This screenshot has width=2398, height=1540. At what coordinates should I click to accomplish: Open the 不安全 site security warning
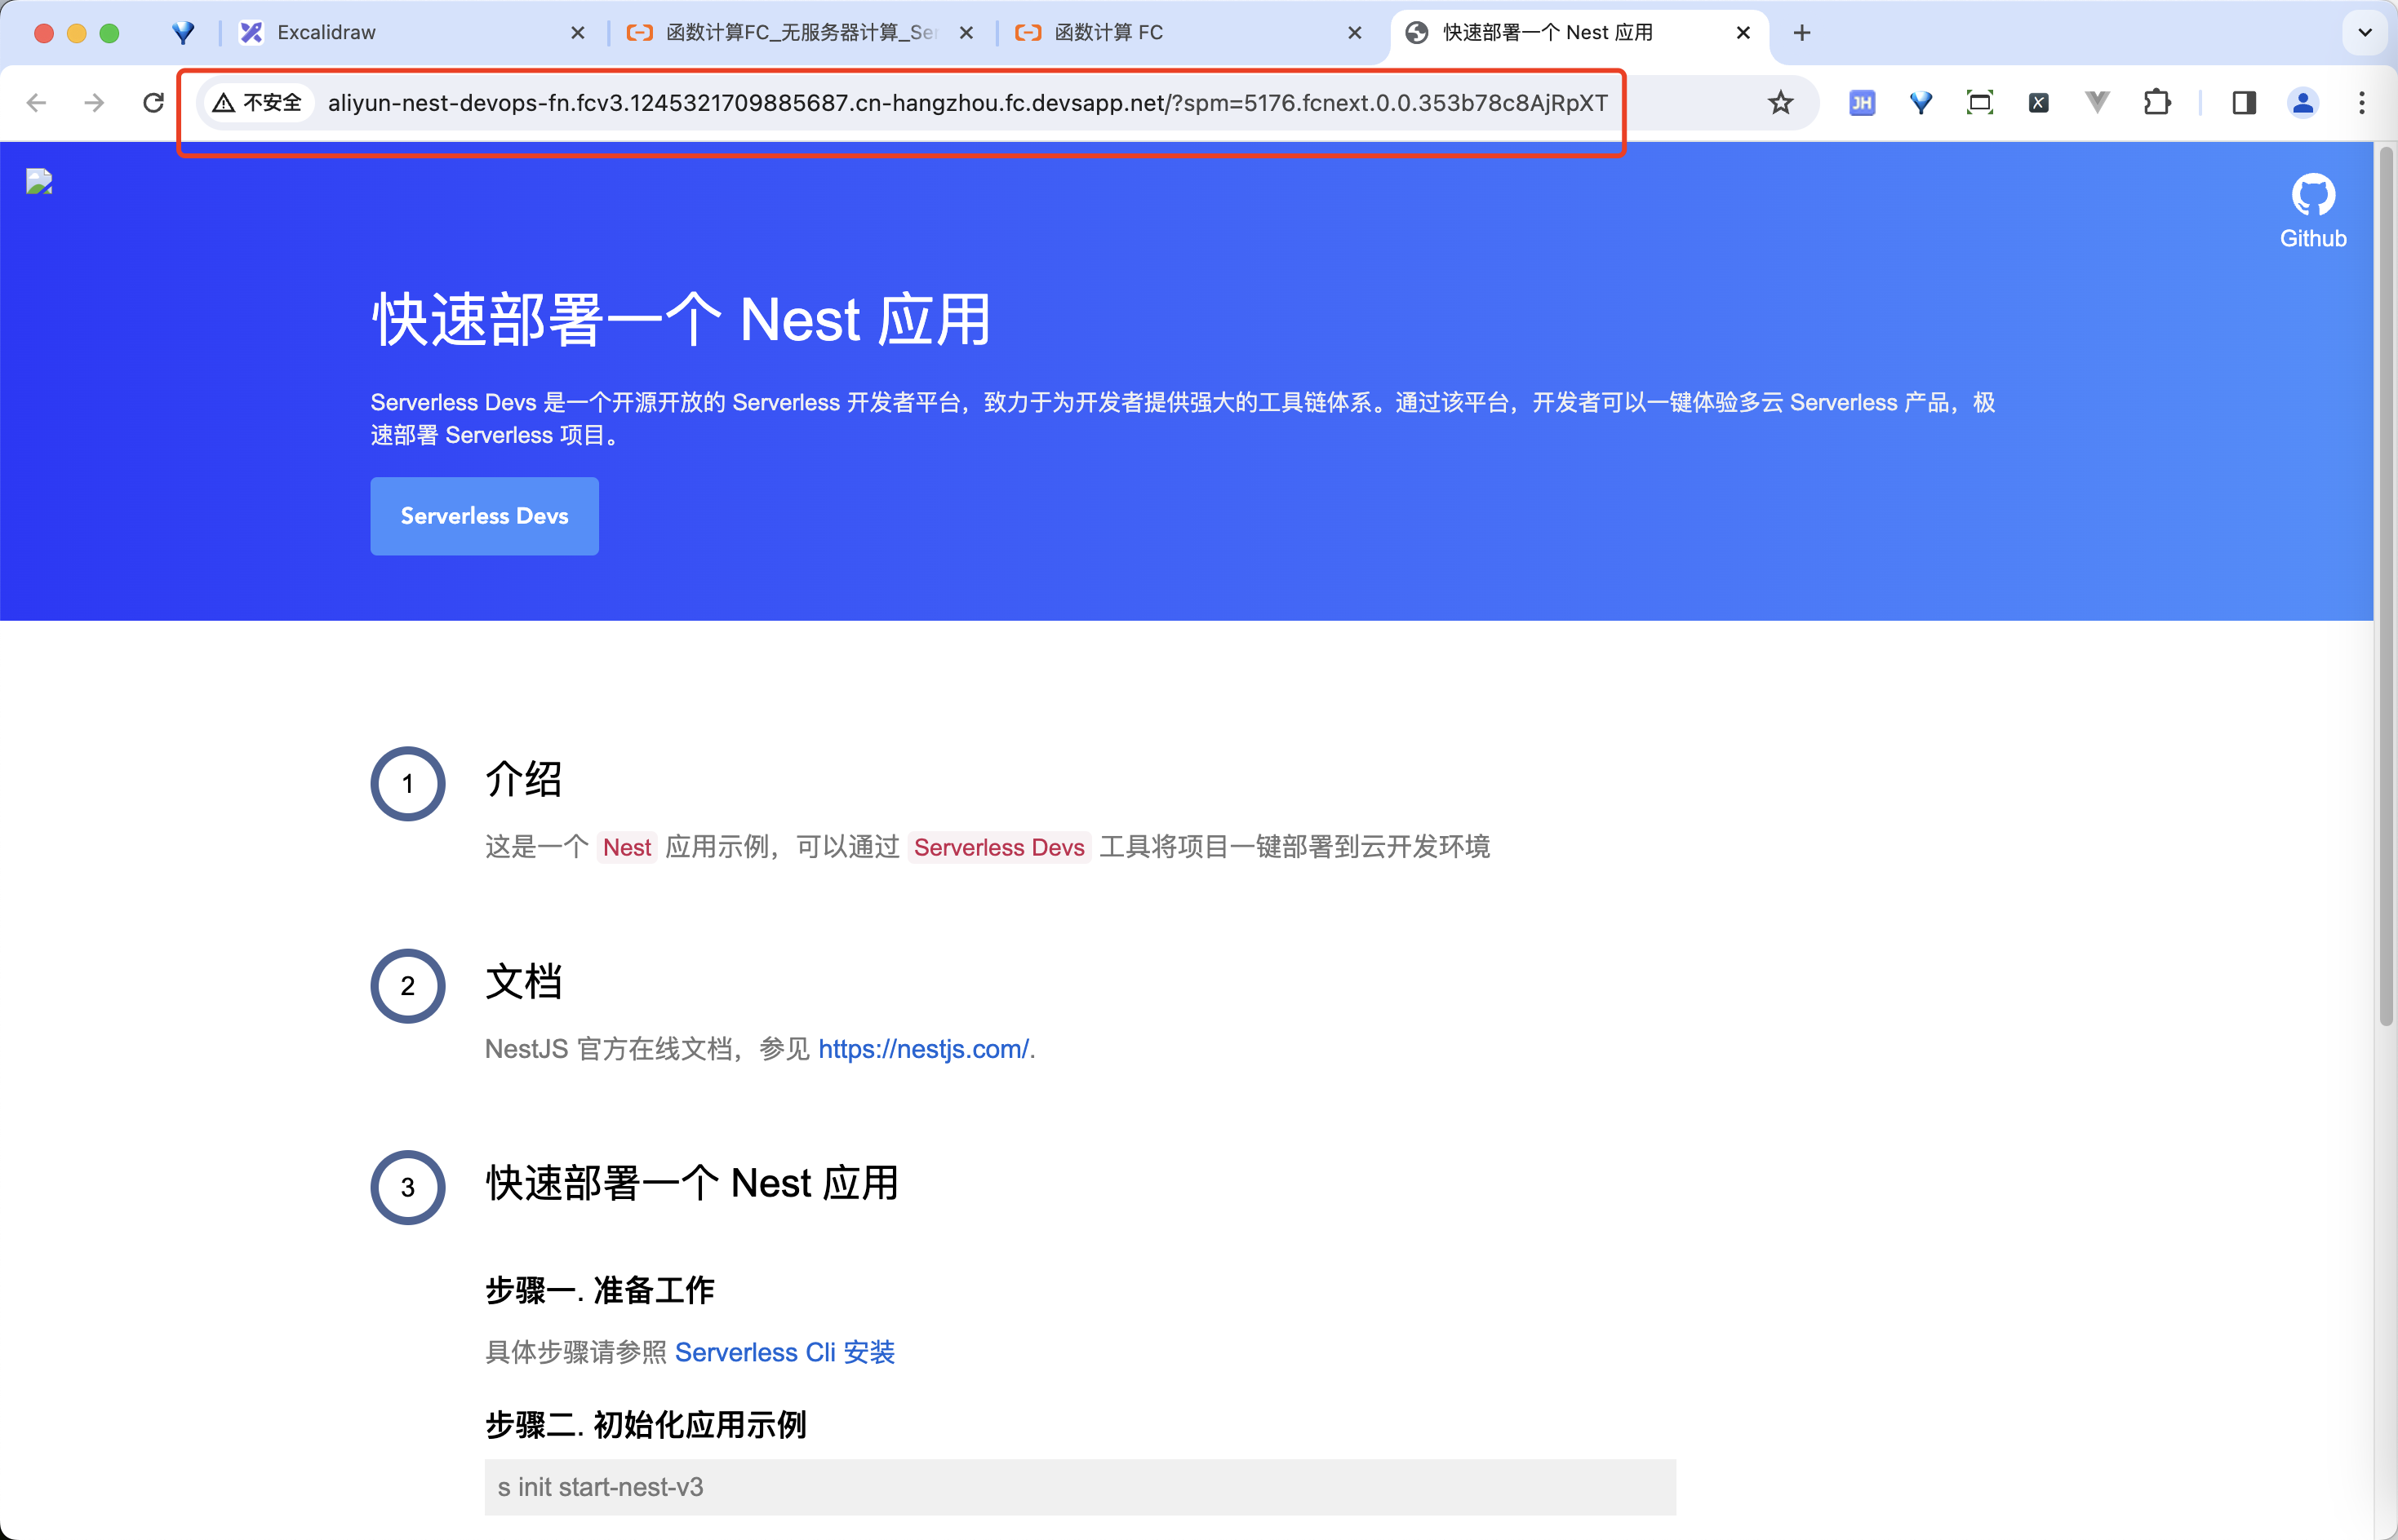click(x=258, y=103)
